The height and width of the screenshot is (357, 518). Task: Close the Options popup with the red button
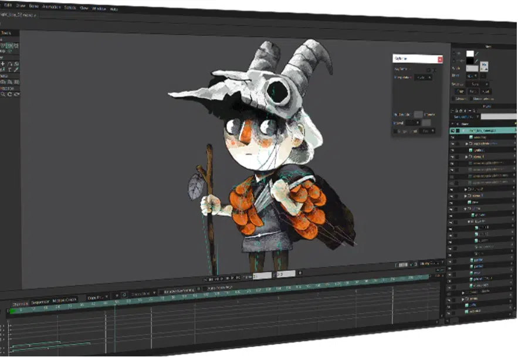coord(440,59)
